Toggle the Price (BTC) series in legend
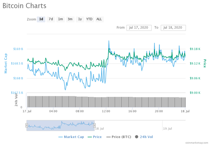Viewport: 211px width, 145px height. pos(119,137)
